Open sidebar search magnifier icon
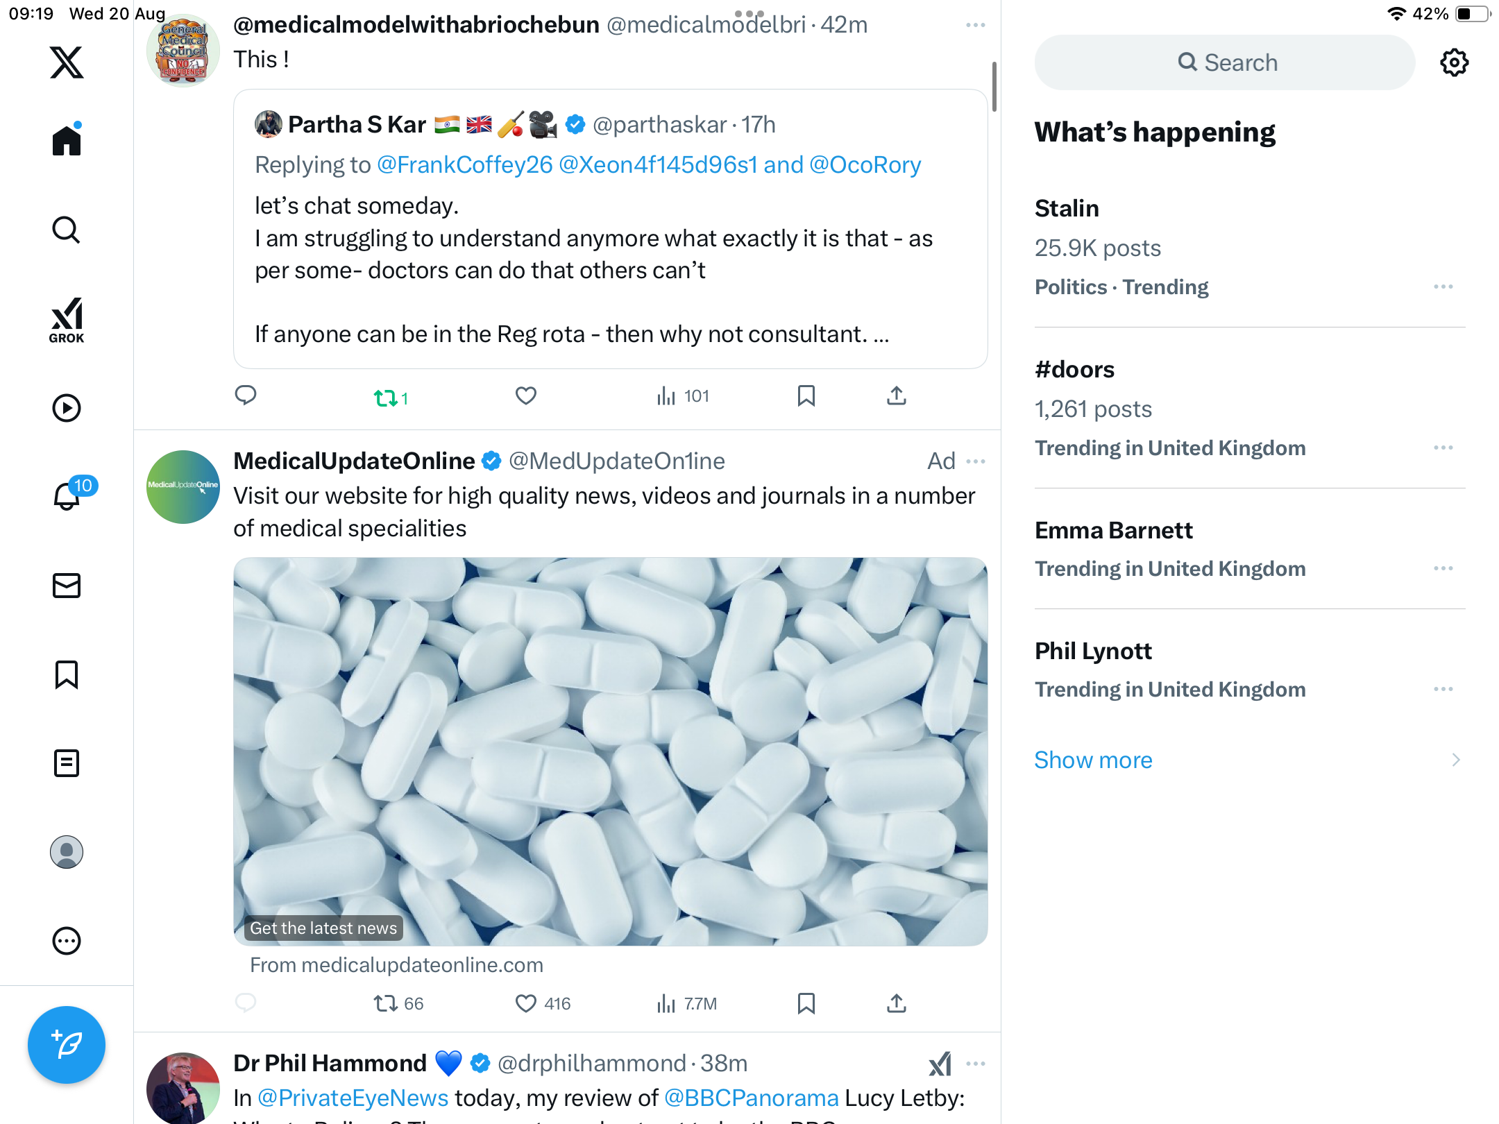Image resolution: width=1499 pixels, height=1124 pixels. [x=67, y=230]
